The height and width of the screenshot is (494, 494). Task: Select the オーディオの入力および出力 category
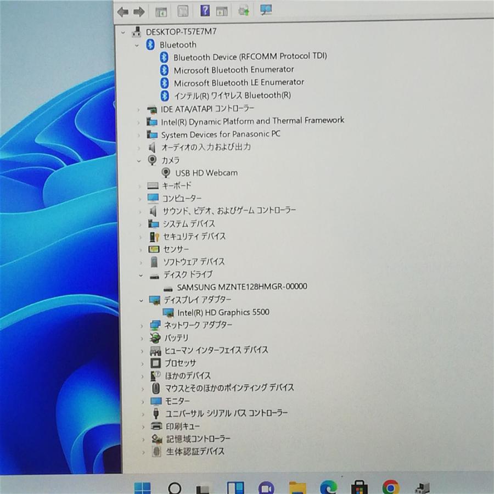point(206,147)
